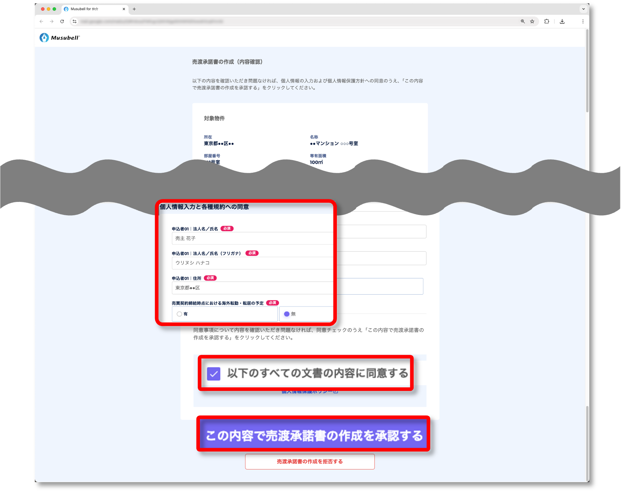Click the browser back arrow
The width and height of the screenshot is (621, 494).
click(x=41, y=22)
